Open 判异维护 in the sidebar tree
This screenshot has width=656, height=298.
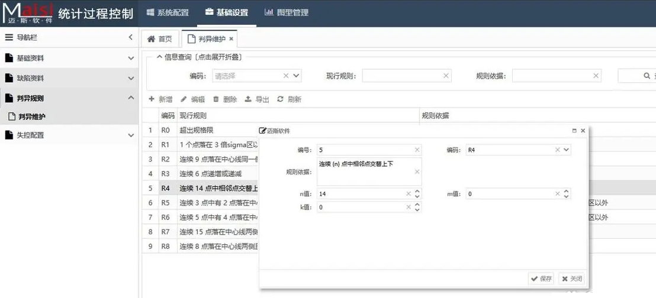[x=69, y=116]
